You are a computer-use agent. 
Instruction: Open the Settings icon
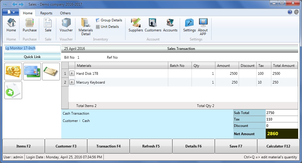pyautogui.click(x=189, y=25)
